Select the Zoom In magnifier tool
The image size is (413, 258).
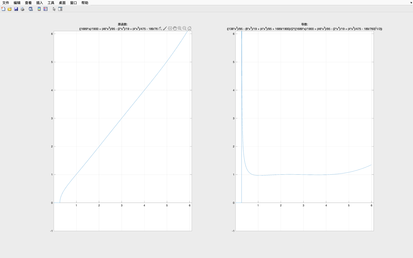coord(180,28)
